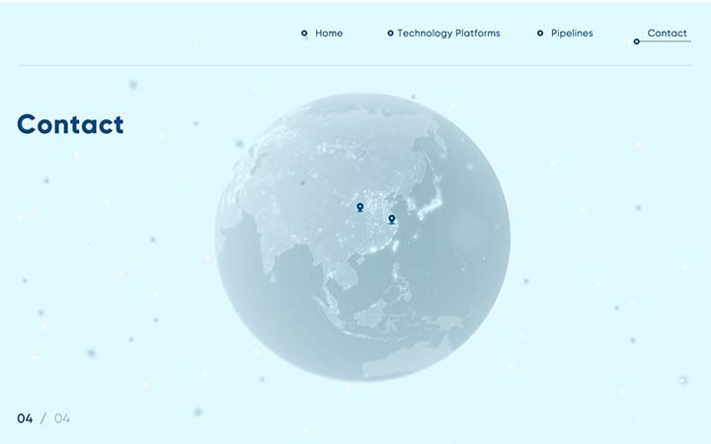The width and height of the screenshot is (711, 444).
Task: Go to the Pipelines page
Action: tap(572, 34)
